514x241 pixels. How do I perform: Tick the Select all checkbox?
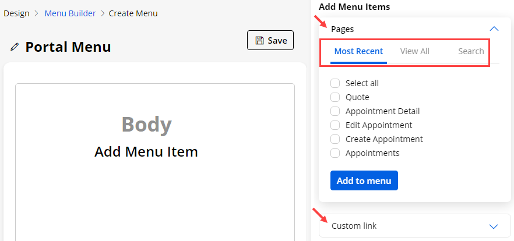click(335, 83)
